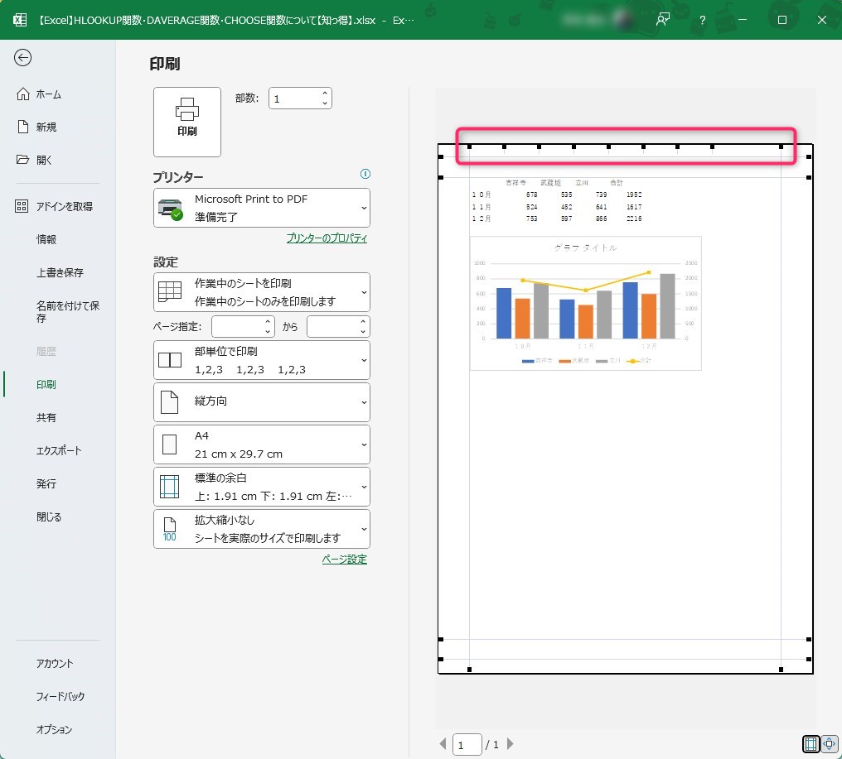The height and width of the screenshot is (759, 842).
Task: Increase the 部数 copies count
Action: [325, 93]
